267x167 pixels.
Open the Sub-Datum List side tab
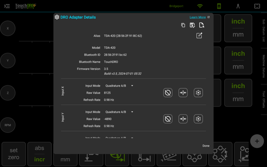pos(264,30)
